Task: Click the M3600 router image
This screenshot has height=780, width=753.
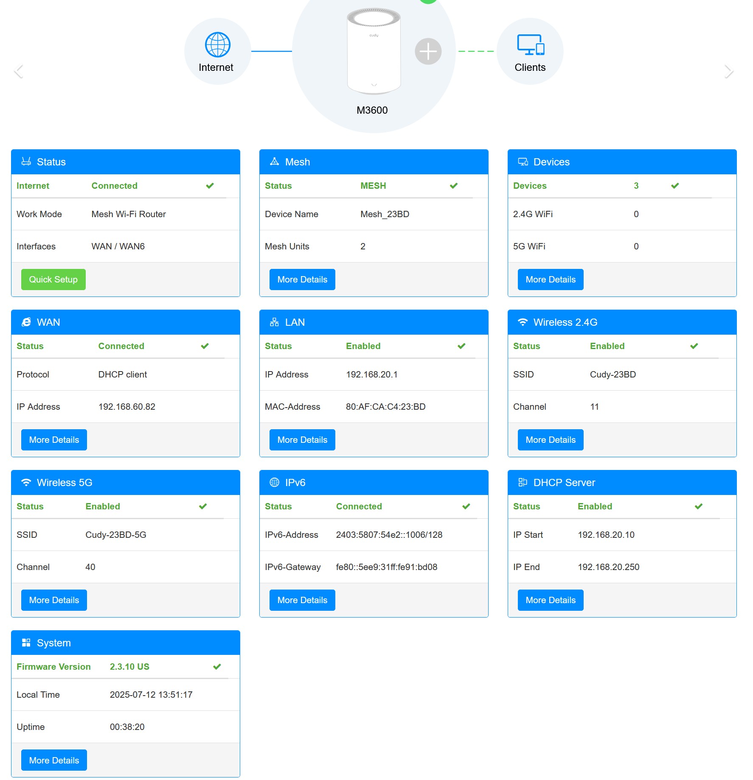Action: [374, 51]
